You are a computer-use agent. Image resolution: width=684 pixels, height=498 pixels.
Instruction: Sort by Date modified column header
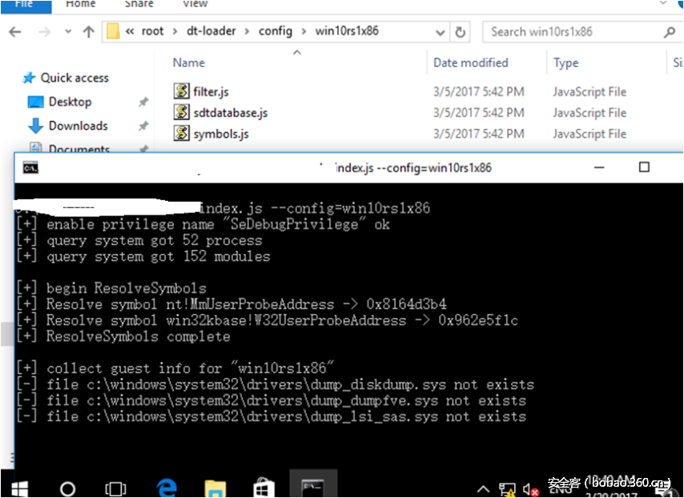coord(471,62)
